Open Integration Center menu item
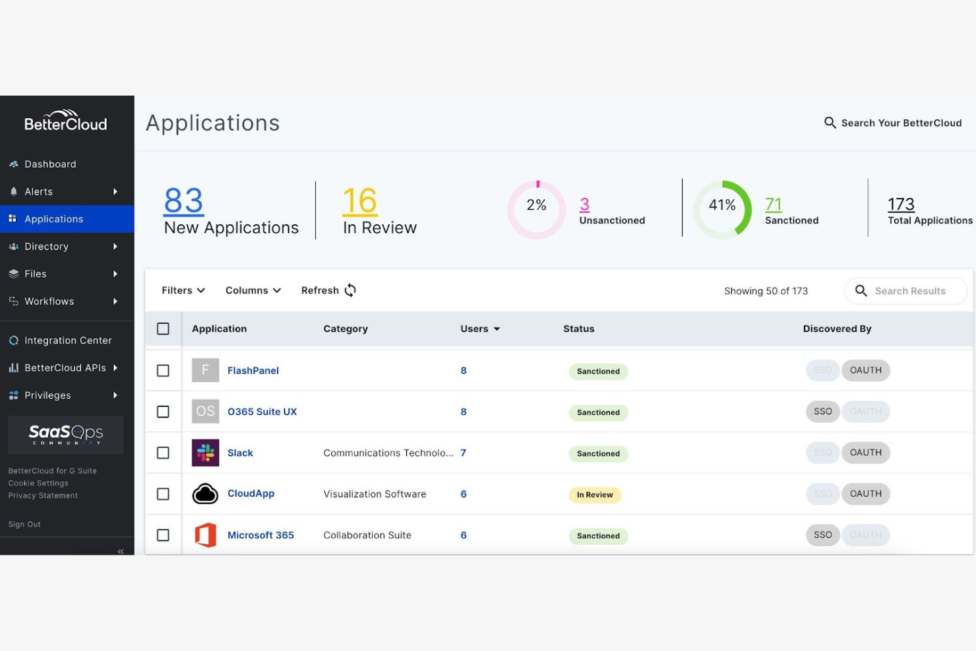Screen dimensions: 976x651 68,340
